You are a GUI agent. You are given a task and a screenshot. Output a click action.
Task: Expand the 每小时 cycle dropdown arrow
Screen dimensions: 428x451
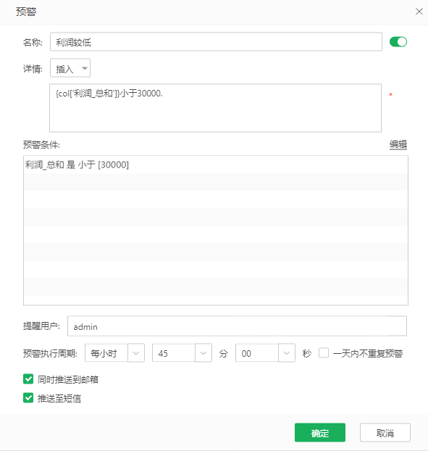(x=136, y=353)
